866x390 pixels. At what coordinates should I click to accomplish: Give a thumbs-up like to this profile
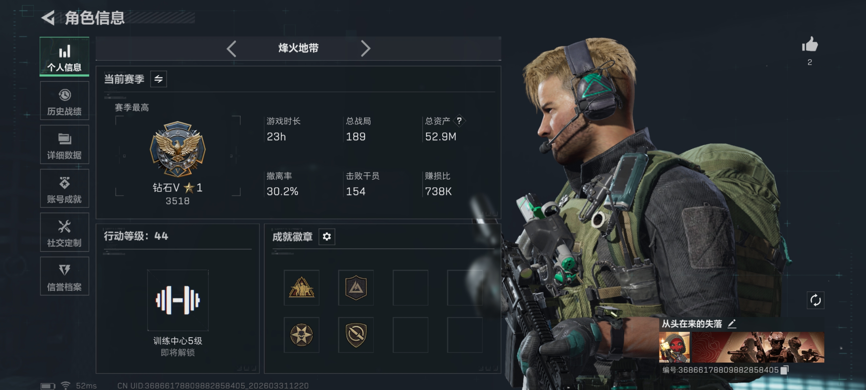tap(809, 45)
